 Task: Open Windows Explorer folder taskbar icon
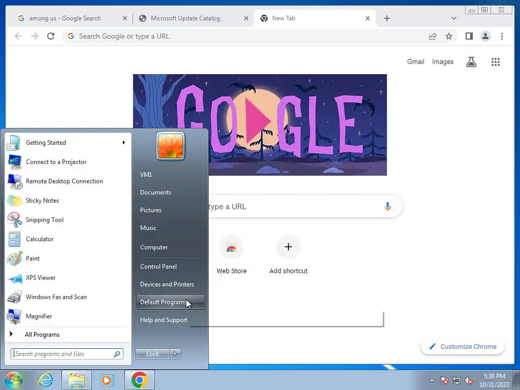pos(77,380)
